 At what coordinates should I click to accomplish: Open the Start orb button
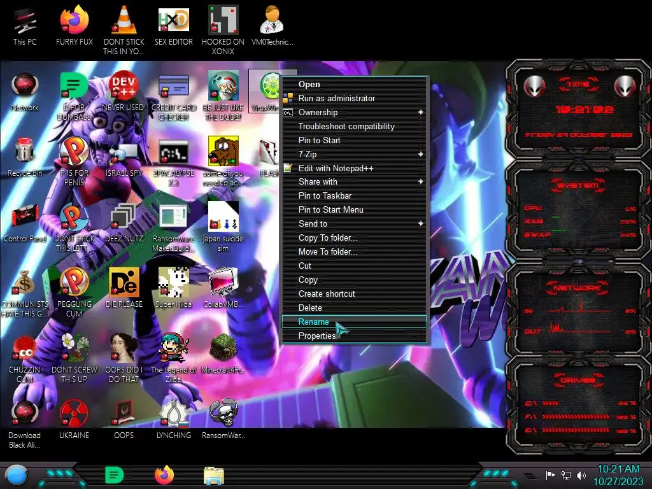(16, 475)
